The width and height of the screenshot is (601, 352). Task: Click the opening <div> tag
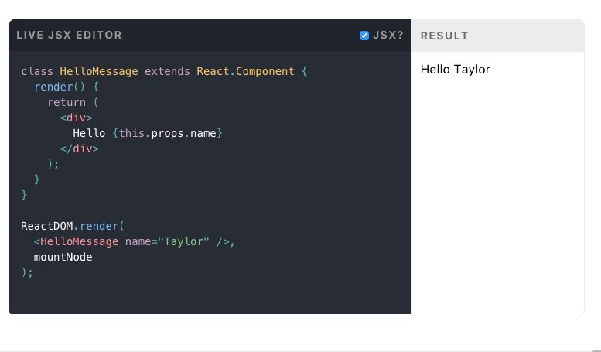point(76,118)
